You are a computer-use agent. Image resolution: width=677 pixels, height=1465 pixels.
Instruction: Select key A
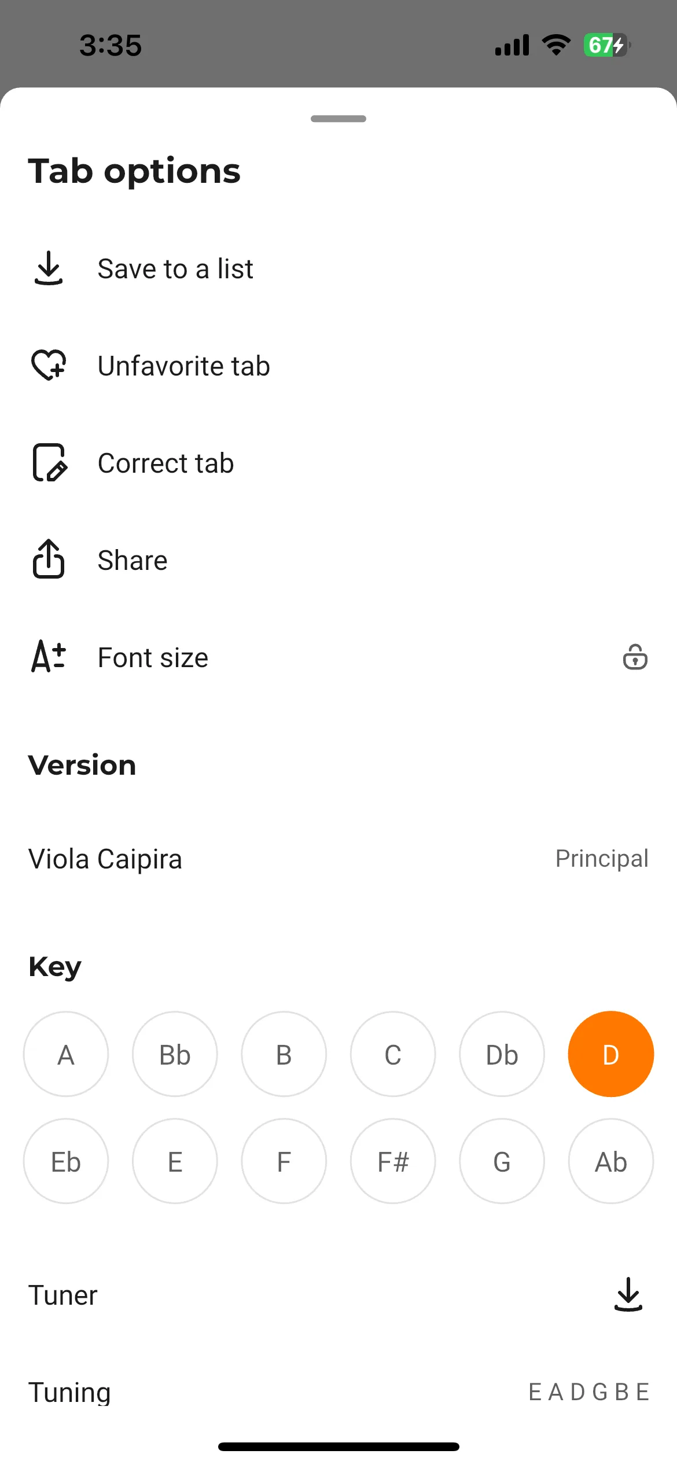coord(66,1054)
